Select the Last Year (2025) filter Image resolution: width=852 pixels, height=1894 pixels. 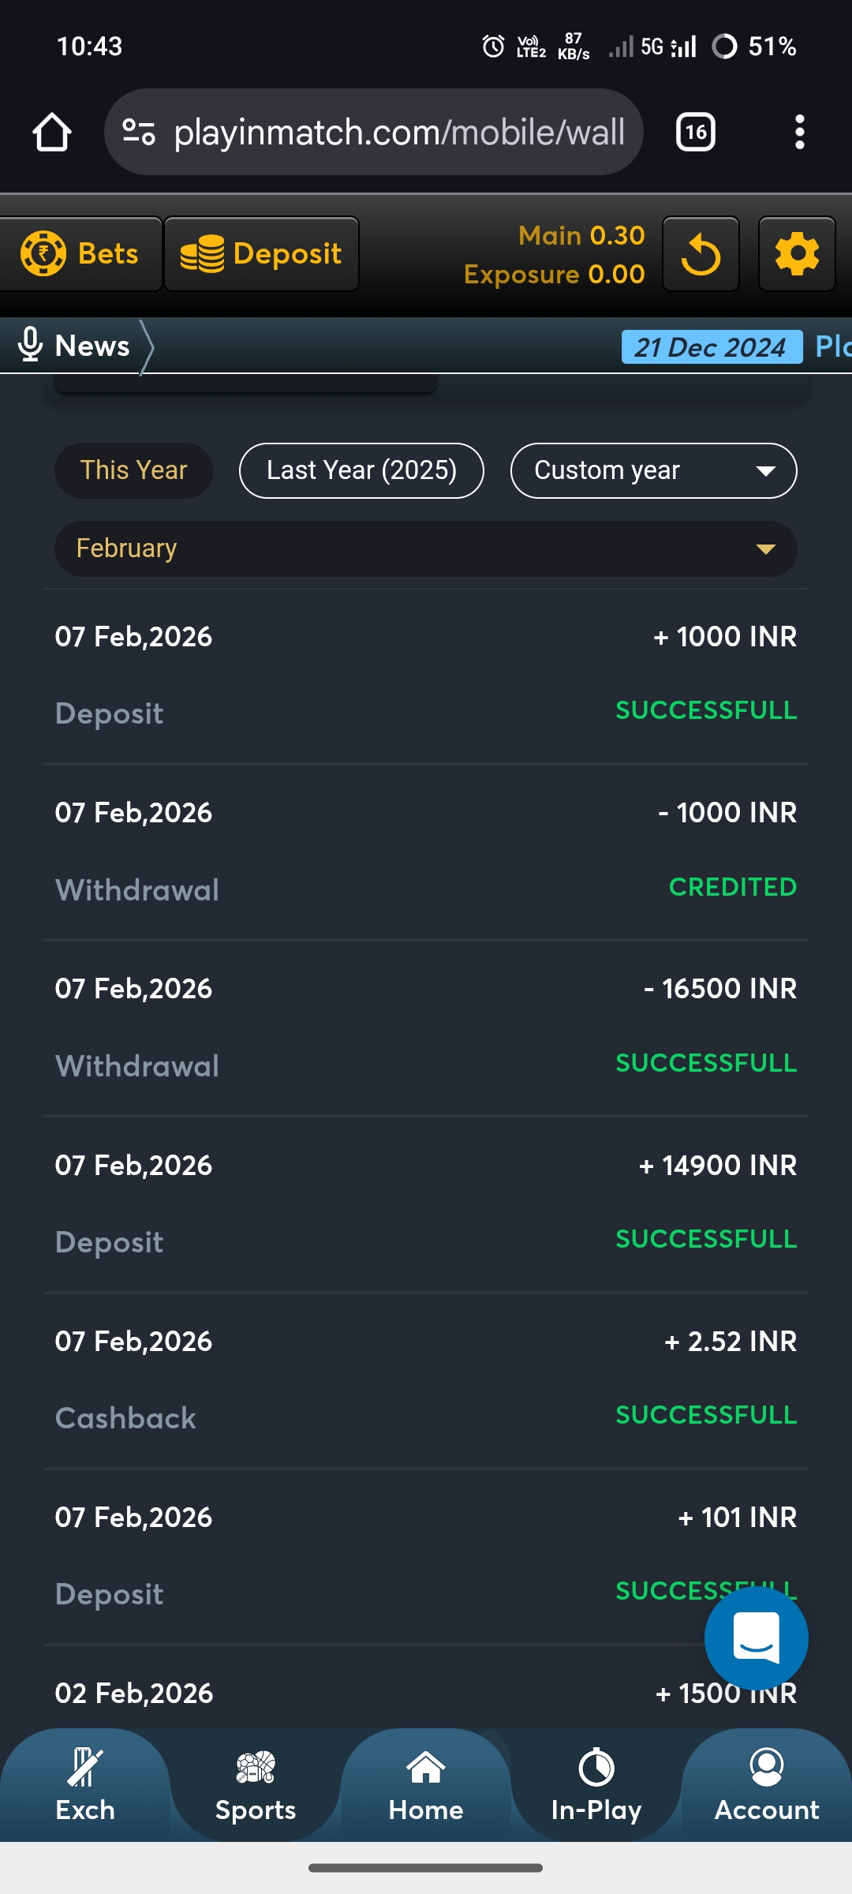point(361,470)
